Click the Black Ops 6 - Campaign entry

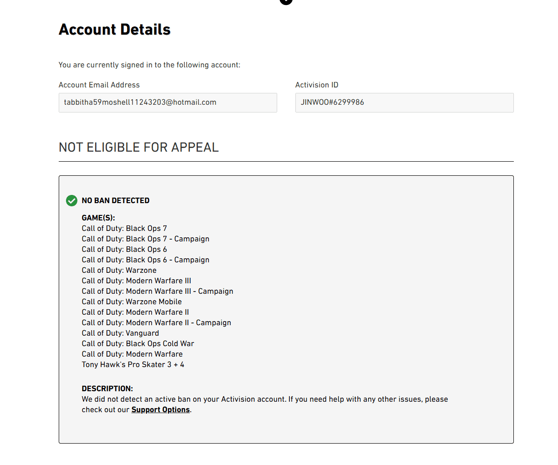coord(146,260)
